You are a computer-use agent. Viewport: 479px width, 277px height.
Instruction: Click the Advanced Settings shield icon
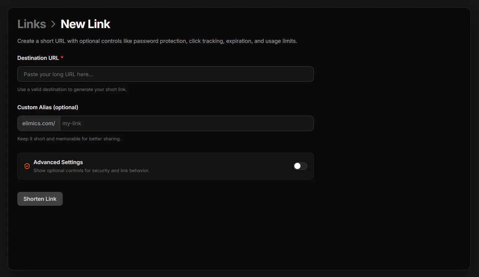click(27, 166)
